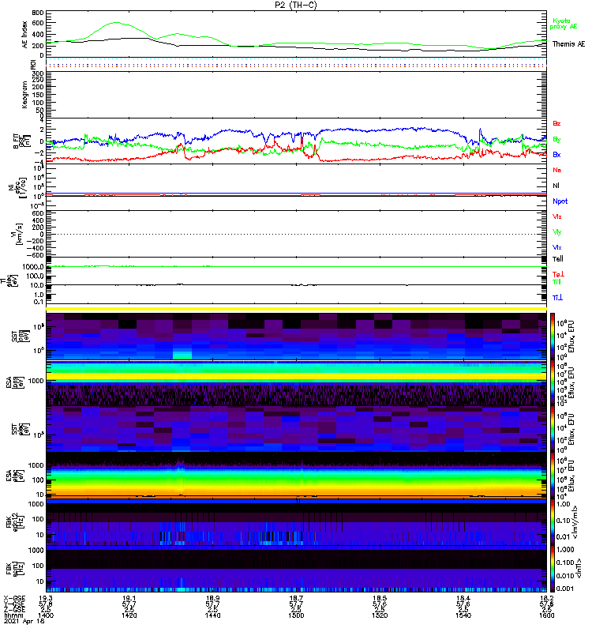The image size is (592, 632).
Task: Click the green Viy velocity legend label
Action: 556,232
